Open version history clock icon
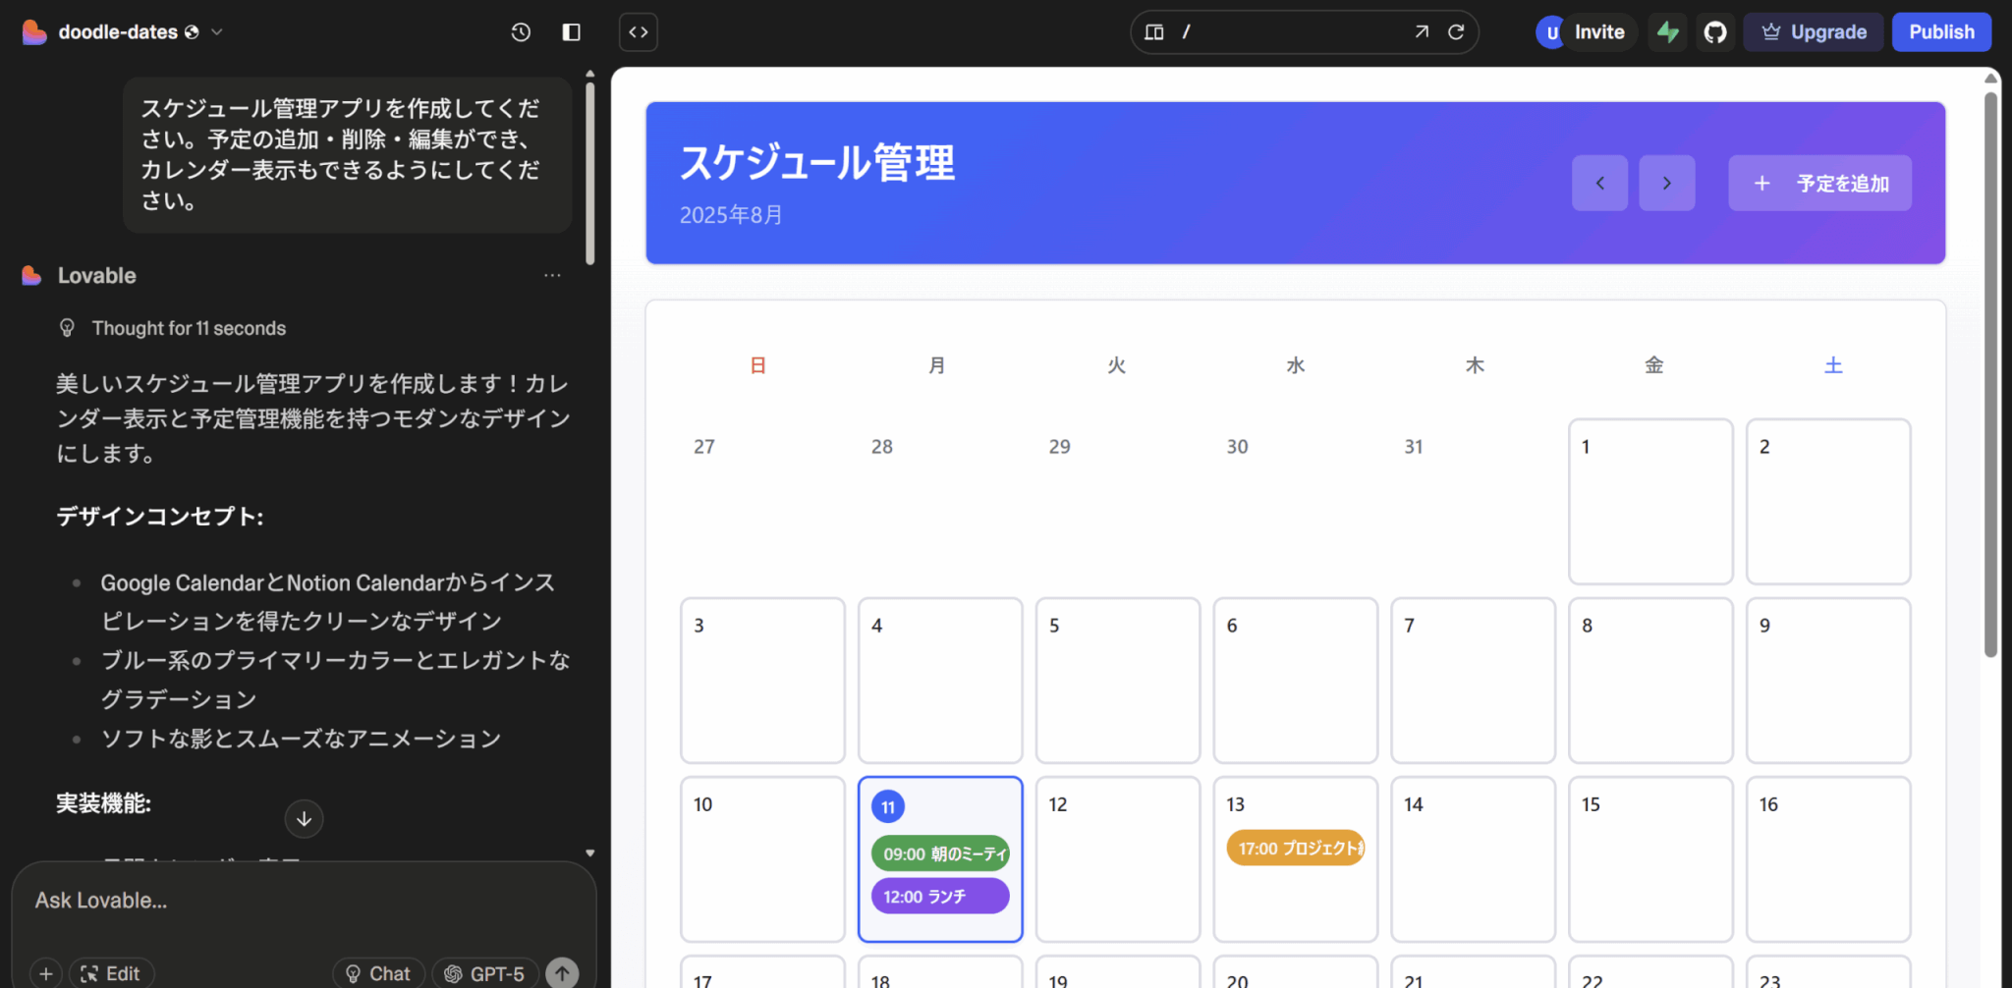The height and width of the screenshot is (988, 2012). [x=521, y=32]
